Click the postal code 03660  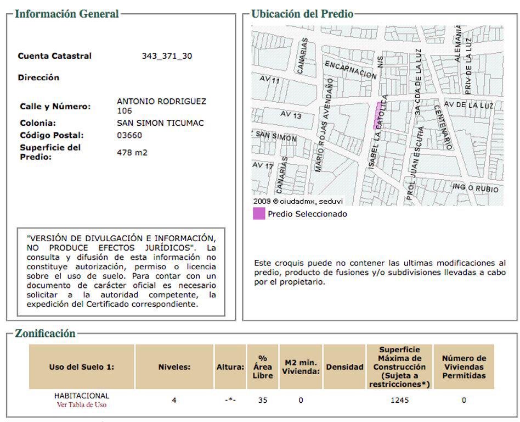(x=129, y=135)
